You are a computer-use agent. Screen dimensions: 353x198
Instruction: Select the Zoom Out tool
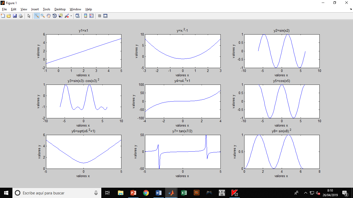click(42, 16)
